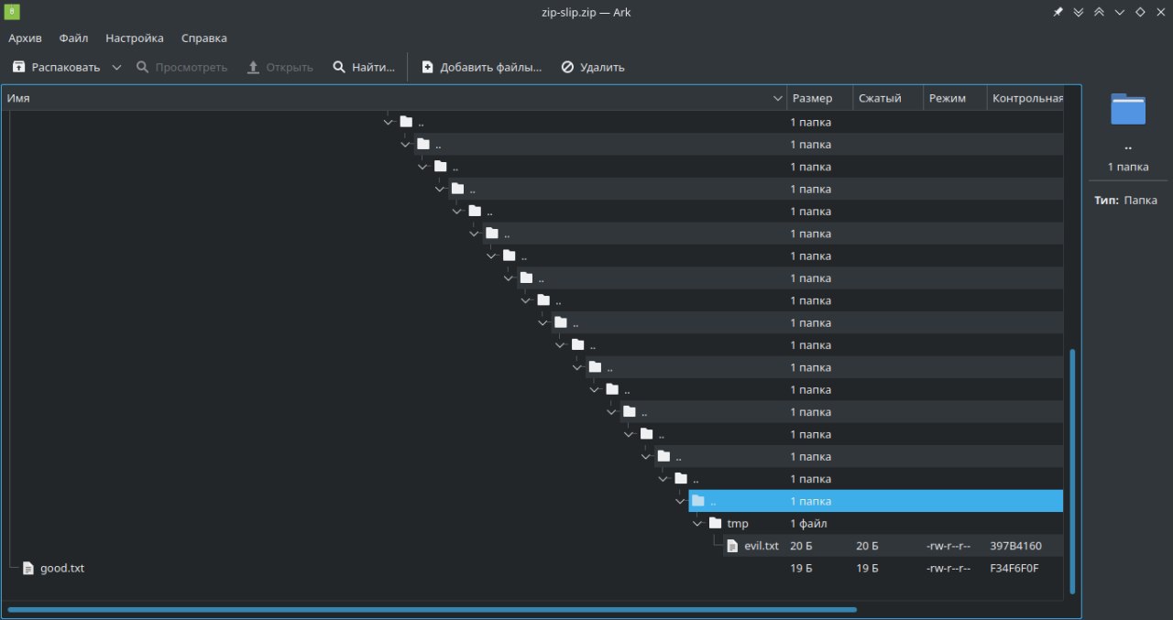Image resolution: width=1173 pixels, height=620 pixels.
Task: Click the keep below others title bar icon
Action: 1079,12
